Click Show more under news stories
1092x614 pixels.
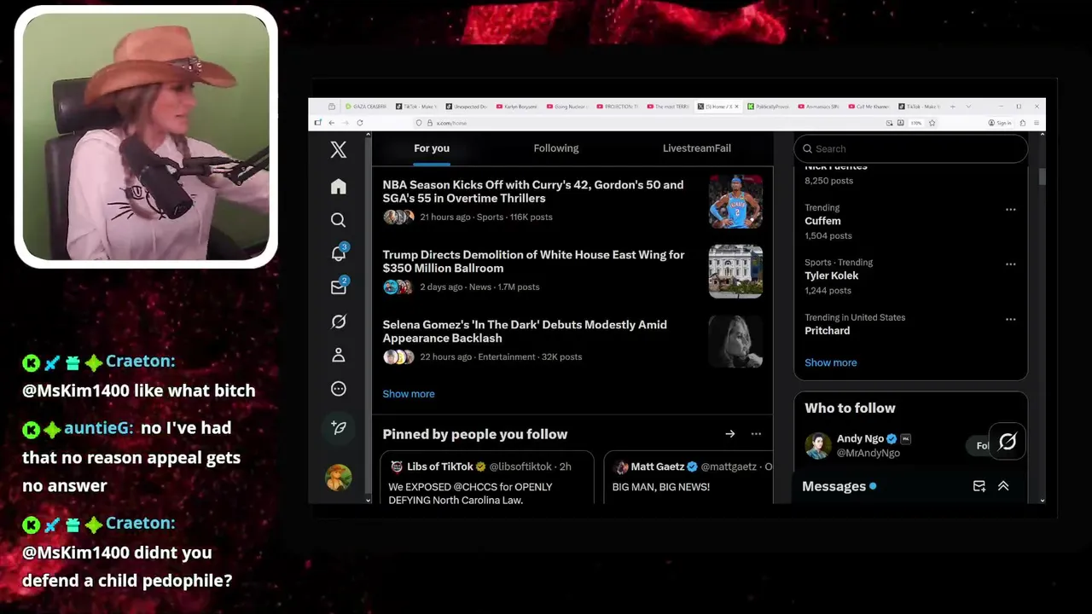pyautogui.click(x=409, y=394)
